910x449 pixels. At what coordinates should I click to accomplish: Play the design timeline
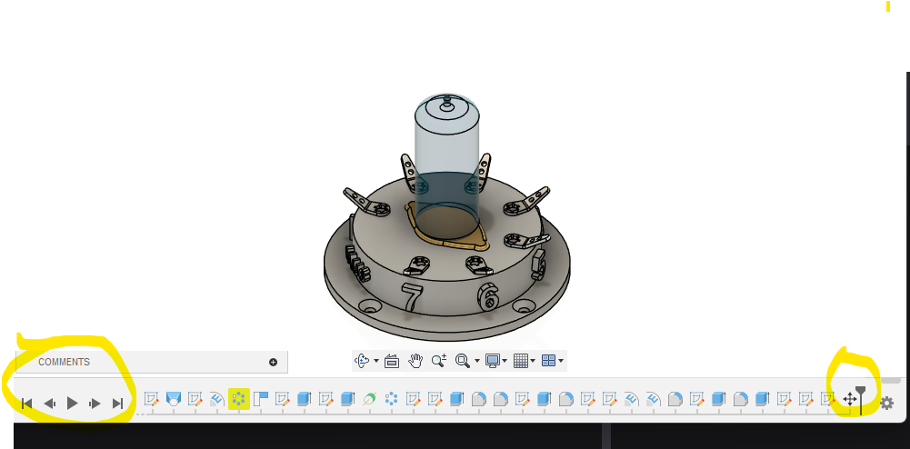click(72, 404)
